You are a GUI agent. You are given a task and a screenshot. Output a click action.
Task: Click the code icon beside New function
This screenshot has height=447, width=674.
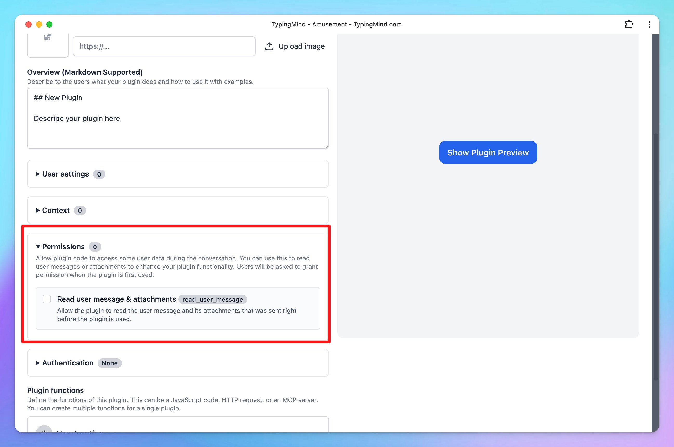click(44, 430)
